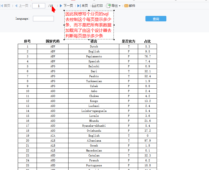Click the Uzbek cell
Screen dimensions: 209x170
(x=94, y=86)
